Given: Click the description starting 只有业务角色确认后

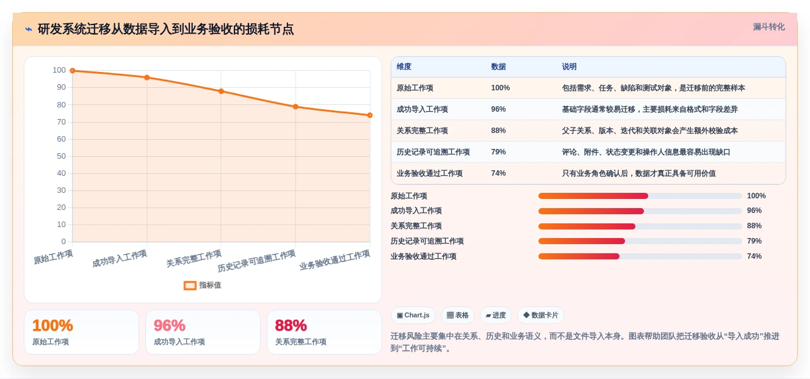Looking at the screenshot, I should [639, 173].
